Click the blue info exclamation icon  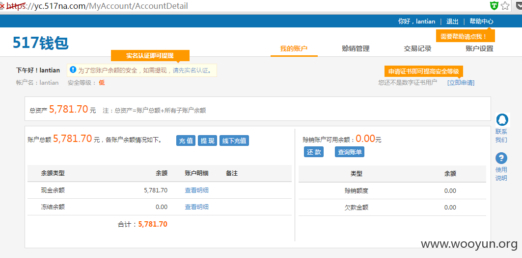(x=73, y=70)
